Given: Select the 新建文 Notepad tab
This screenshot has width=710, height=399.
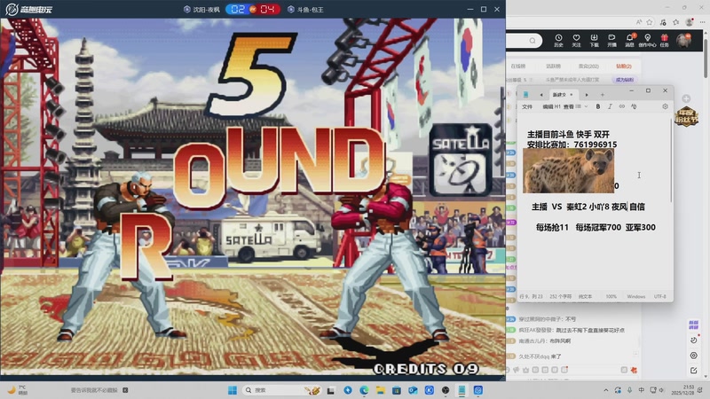Looking at the screenshot, I should point(563,95).
